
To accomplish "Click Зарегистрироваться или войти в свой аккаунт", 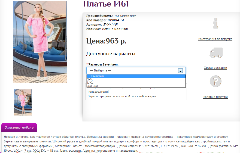I will [x=122, y=96].
